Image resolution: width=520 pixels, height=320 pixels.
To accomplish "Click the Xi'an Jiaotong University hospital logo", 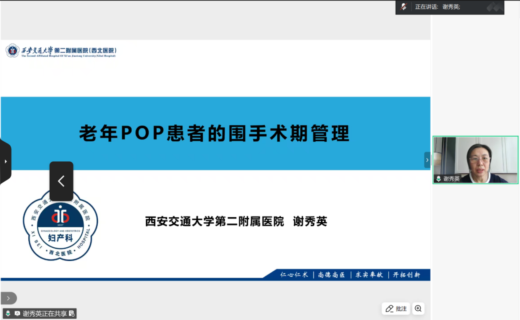I will tap(61, 51).
